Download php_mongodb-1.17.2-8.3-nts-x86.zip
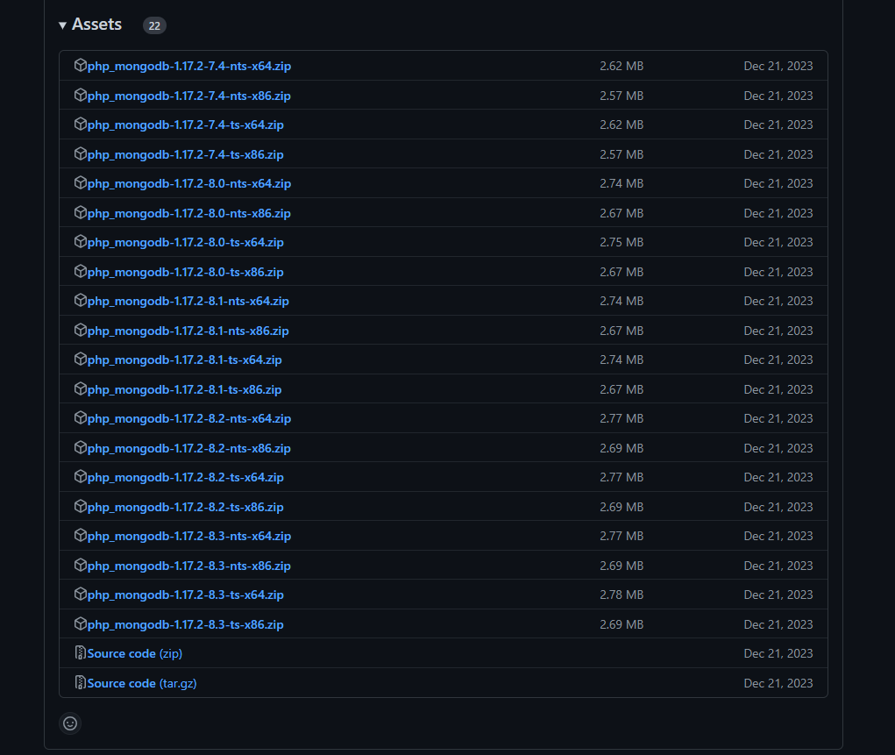This screenshot has width=895, height=755. 189,566
